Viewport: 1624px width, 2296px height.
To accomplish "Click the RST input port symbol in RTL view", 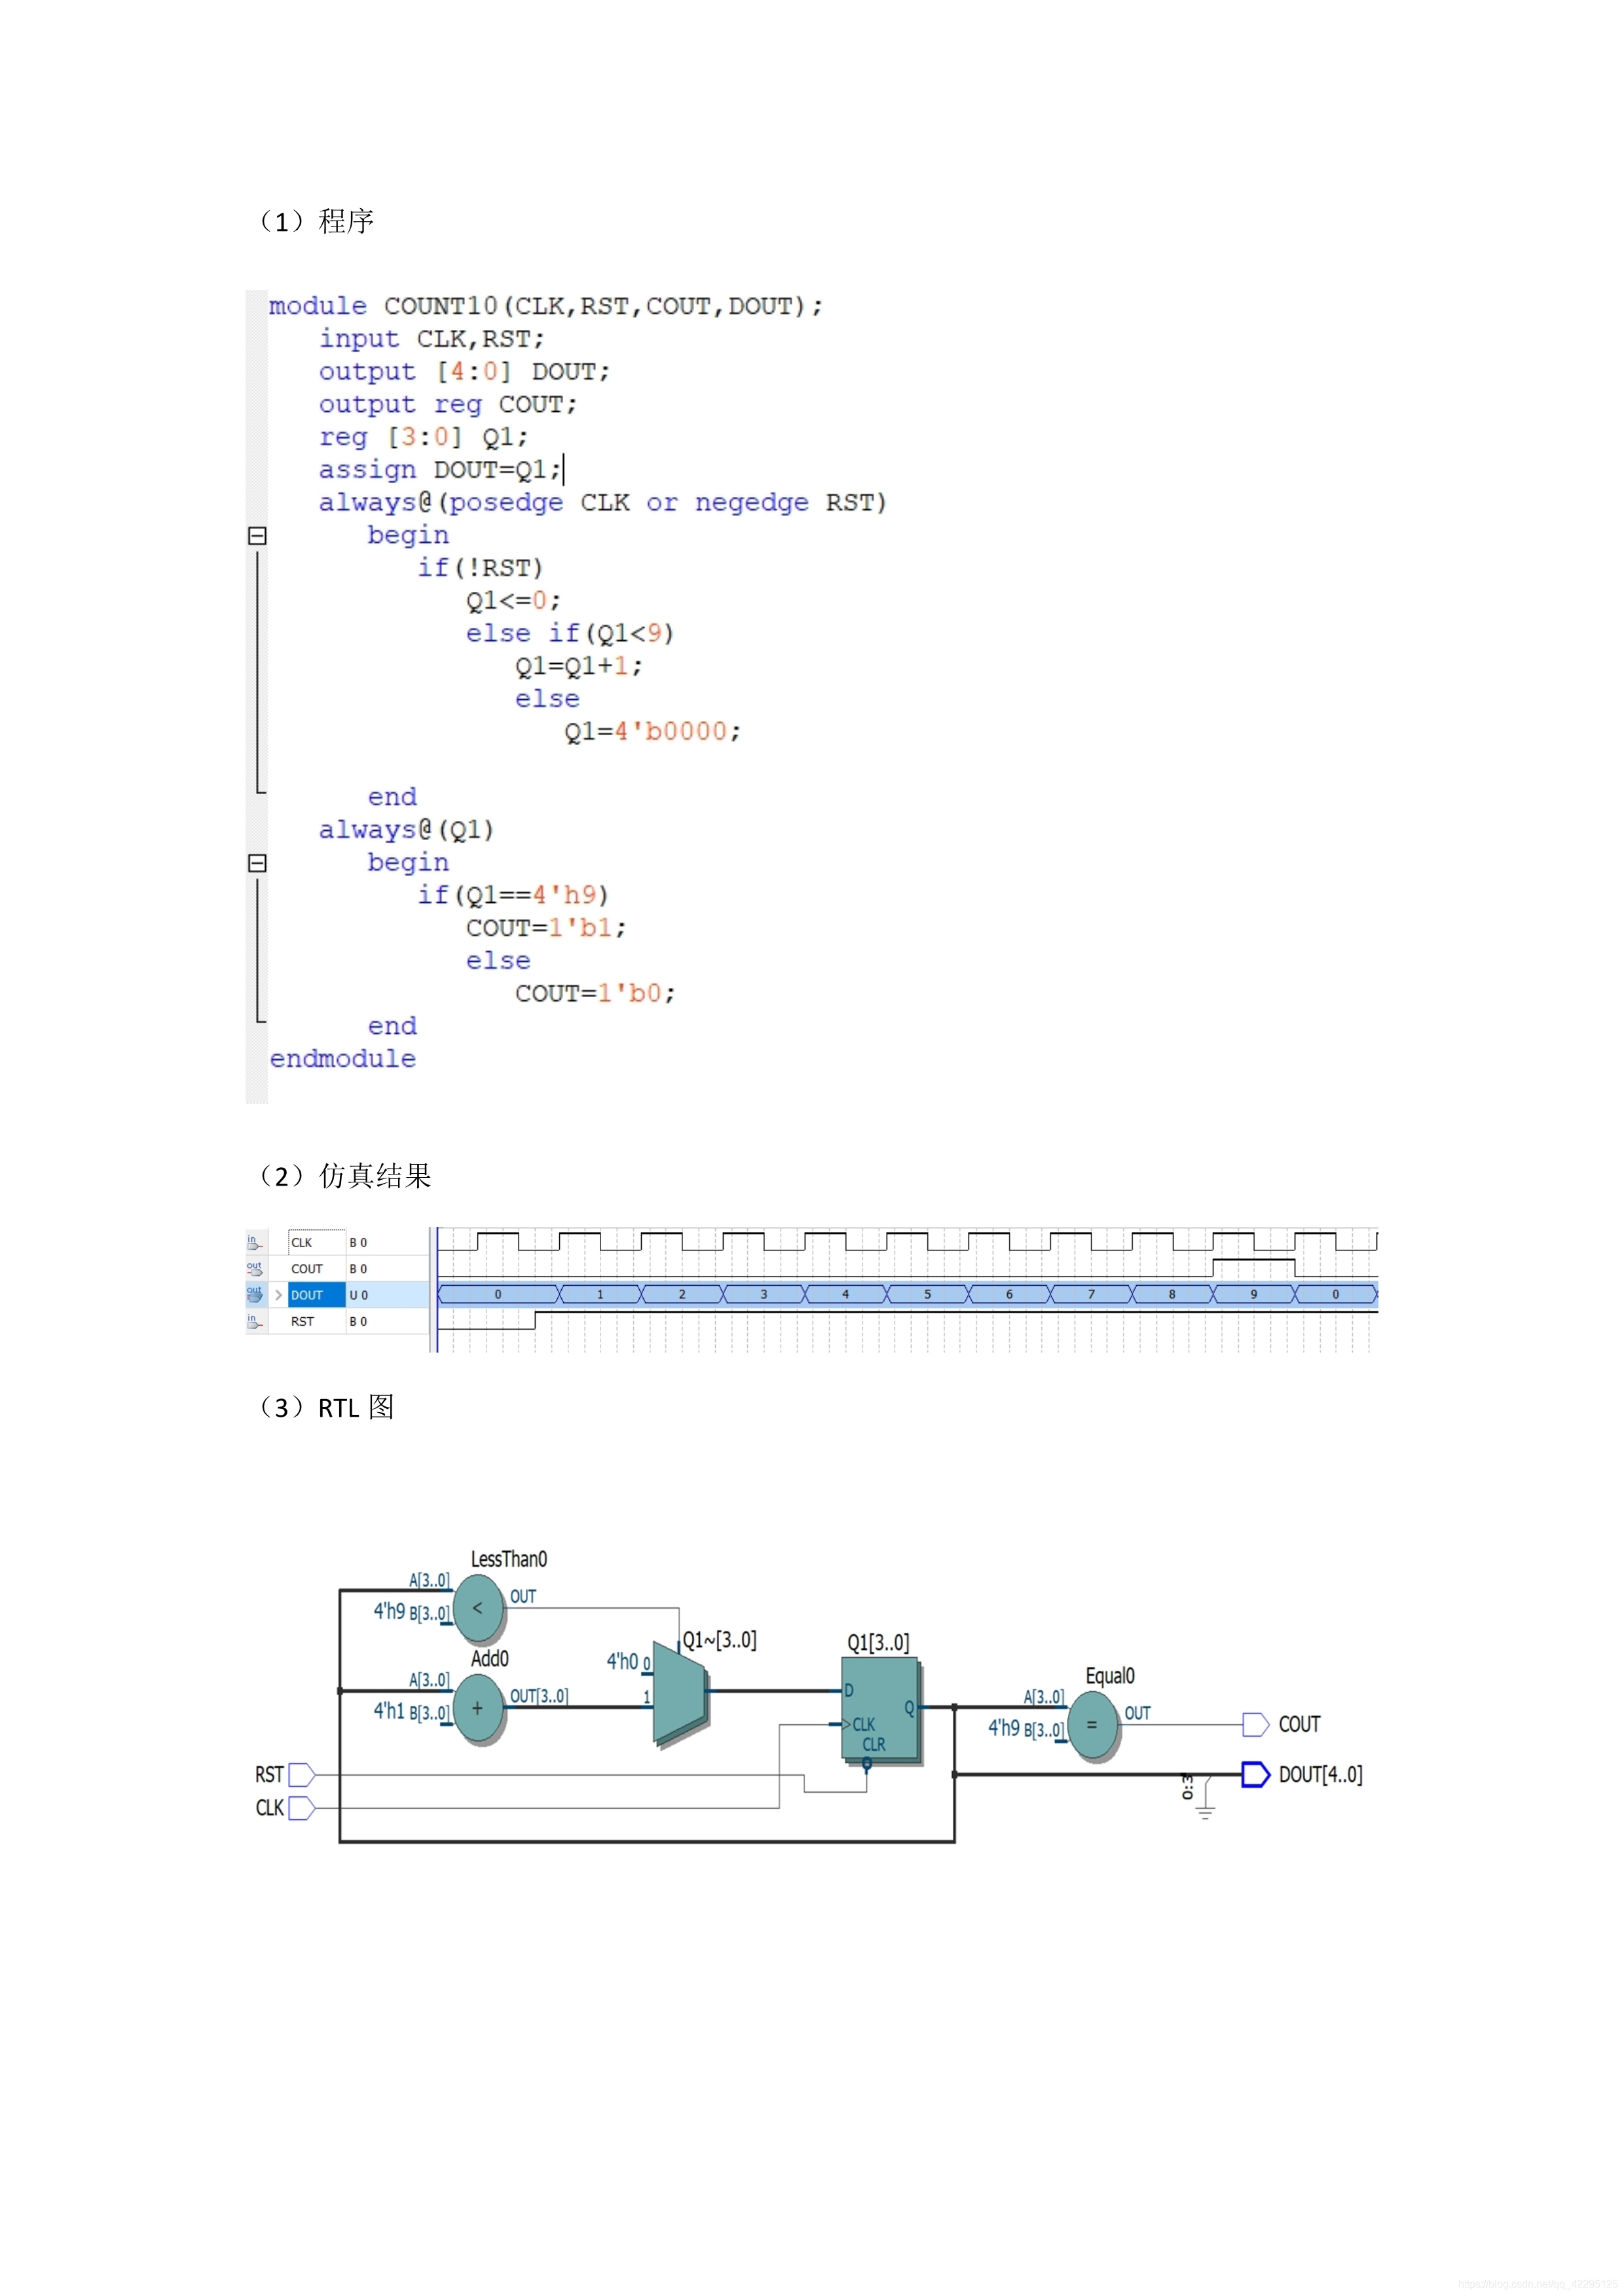I will (301, 1775).
